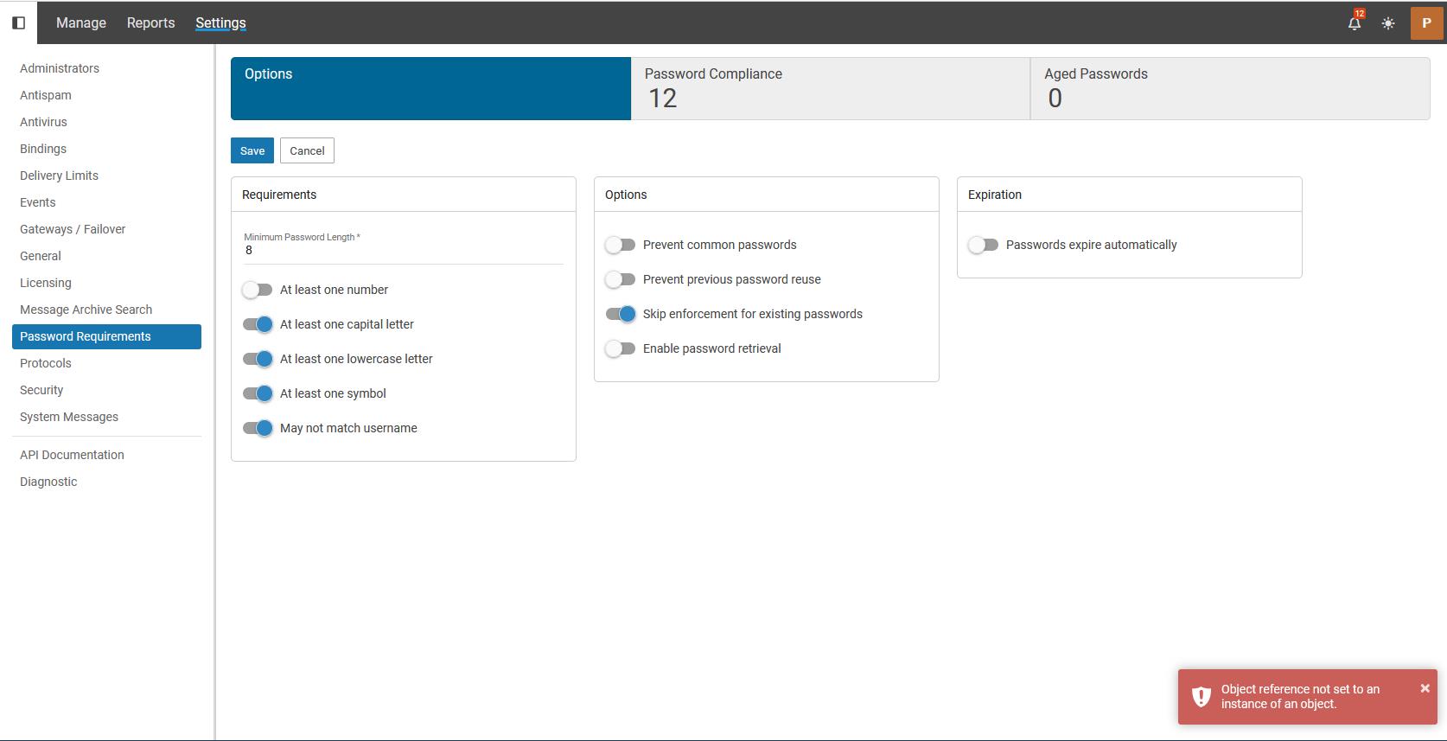Viewport: 1447px width, 741px height.
Task: Toggle Enable password retrieval switch
Action: [x=621, y=348]
